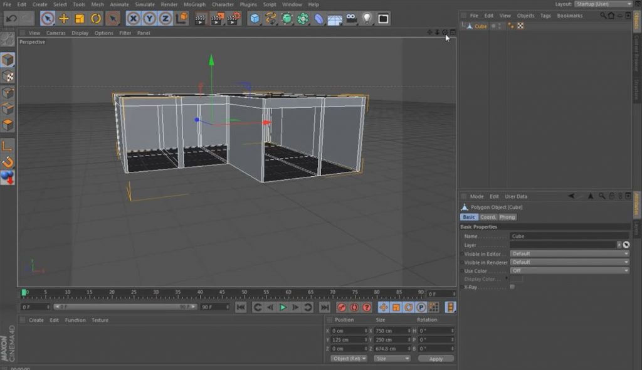The image size is (642, 370).
Task: Click the Play button in the timeline
Action: [283, 307]
